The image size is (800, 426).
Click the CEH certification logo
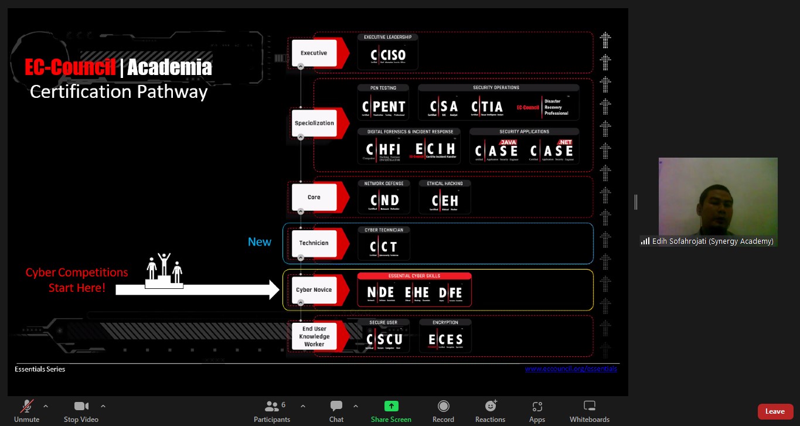pos(445,200)
